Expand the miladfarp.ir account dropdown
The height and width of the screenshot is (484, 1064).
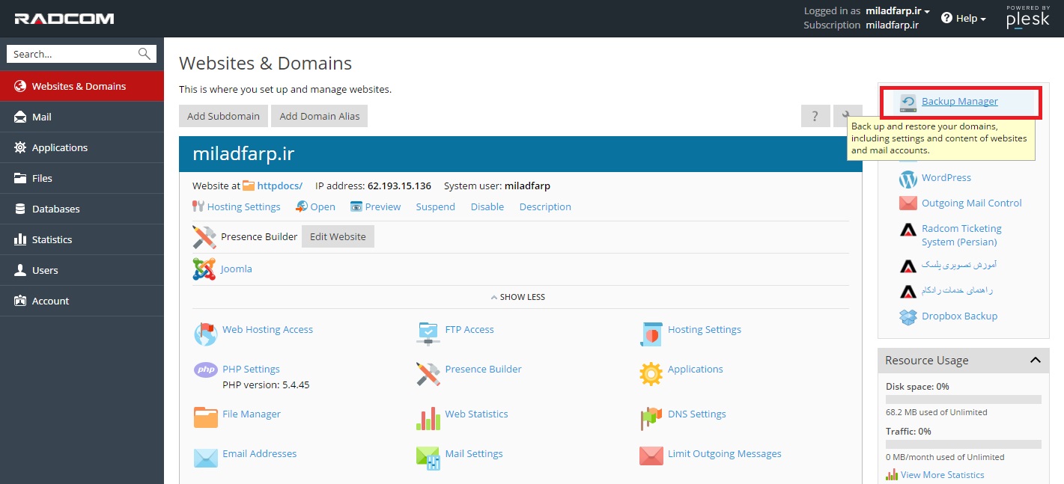pos(897,11)
